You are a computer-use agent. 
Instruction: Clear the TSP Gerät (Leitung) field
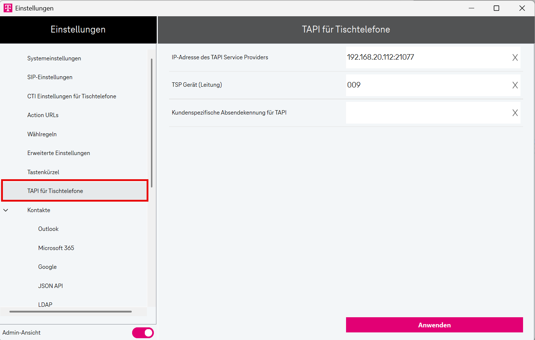[515, 85]
